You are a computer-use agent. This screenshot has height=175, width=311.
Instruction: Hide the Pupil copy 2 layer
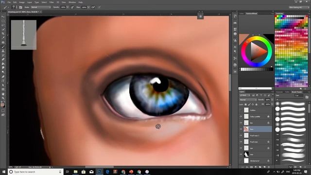click(x=241, y=135)
